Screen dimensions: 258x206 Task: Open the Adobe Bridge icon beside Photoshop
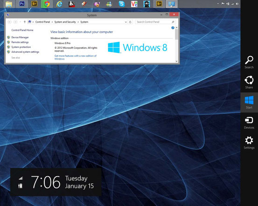tap(34, 4)
